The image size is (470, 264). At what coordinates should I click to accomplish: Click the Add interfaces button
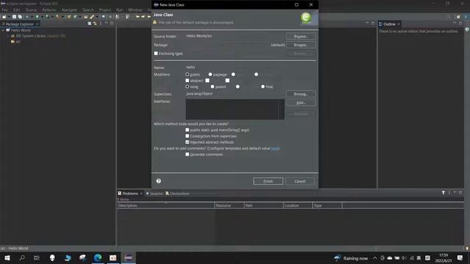pos(300,103)
